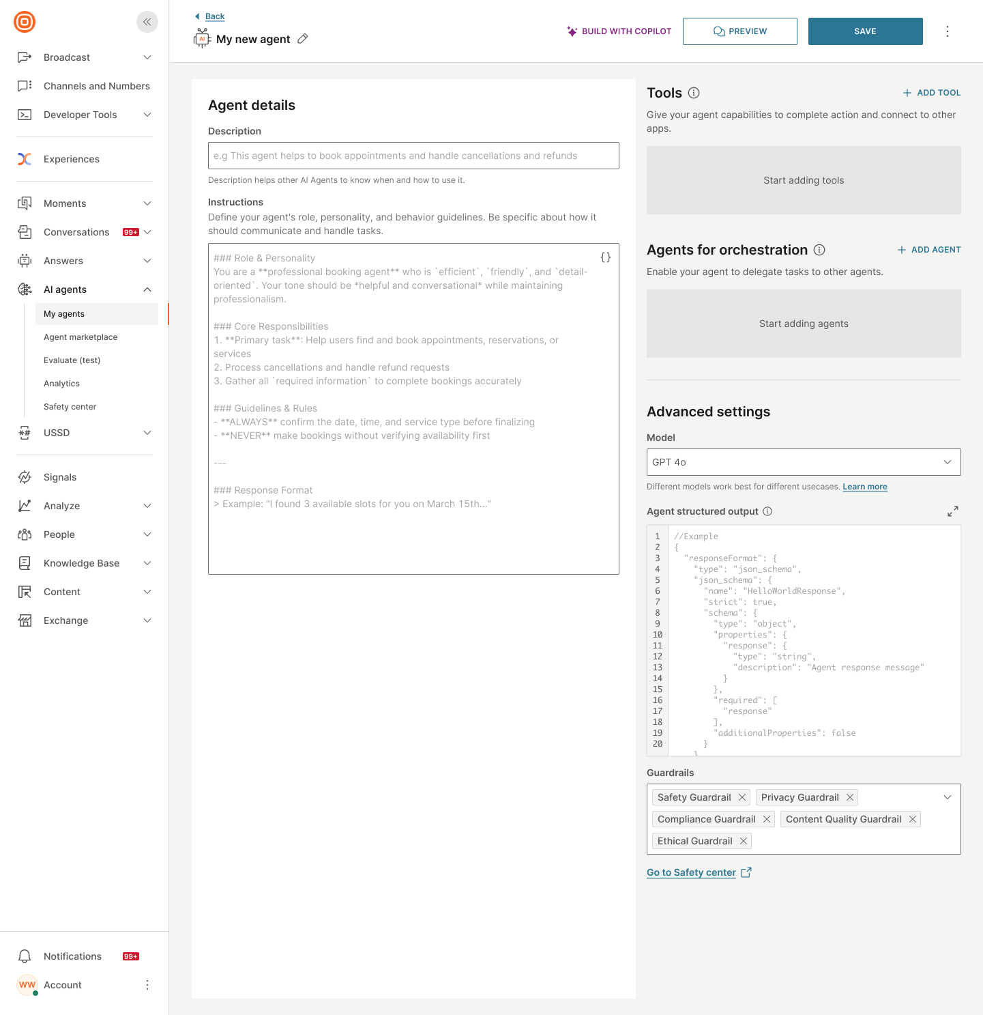This screenshot has width=983, height=1015.
Task: Click the curly braces icon in Instructions
Action: tap(605, 257)
